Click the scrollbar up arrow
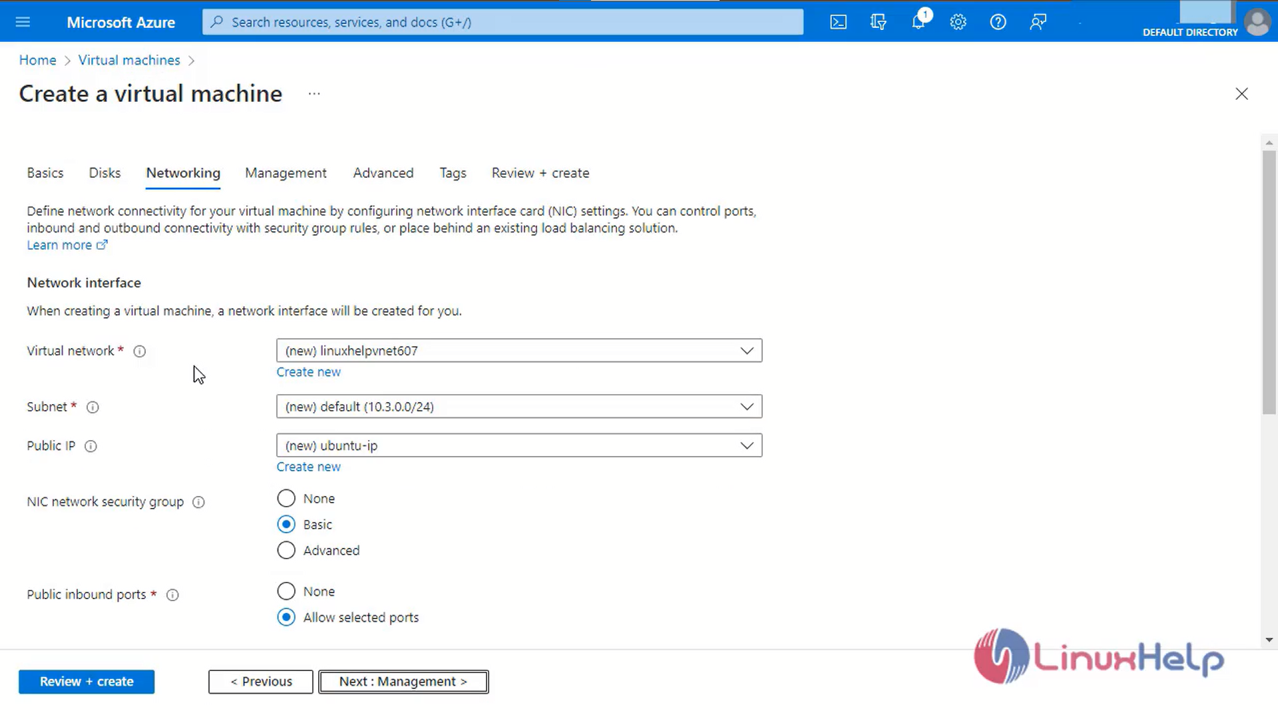This screenshot has width=1278, height=719. 1269,142
